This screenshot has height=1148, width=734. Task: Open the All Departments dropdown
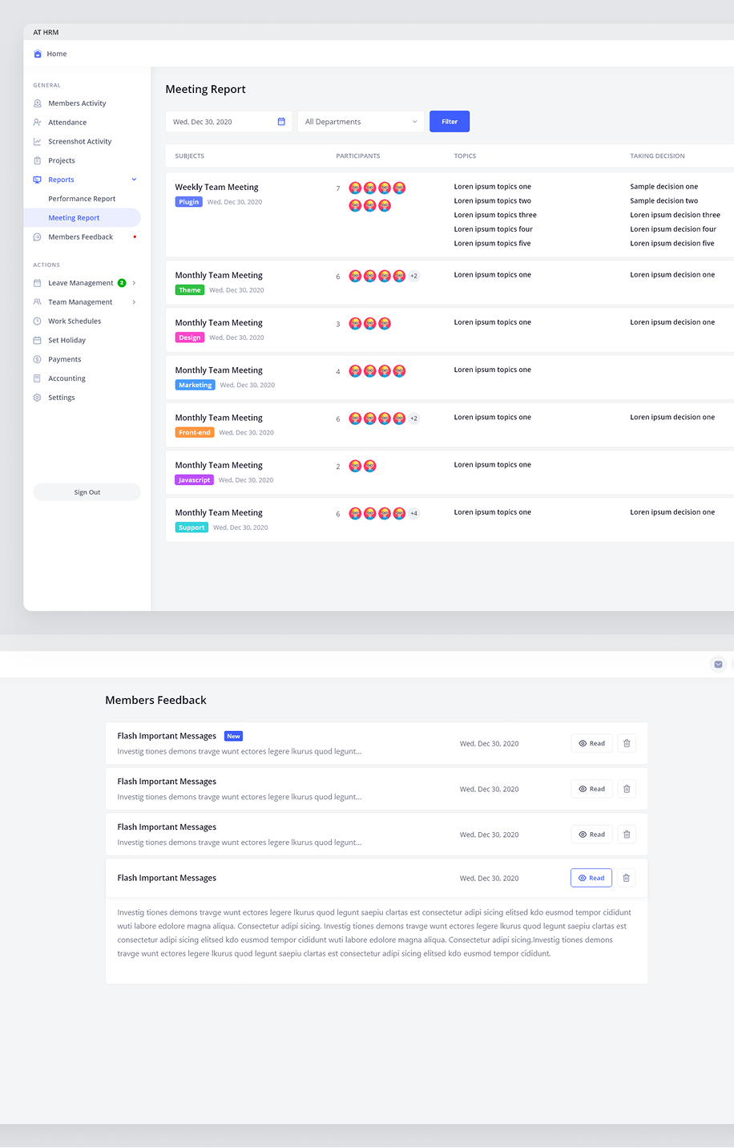(x=361, y=122)
